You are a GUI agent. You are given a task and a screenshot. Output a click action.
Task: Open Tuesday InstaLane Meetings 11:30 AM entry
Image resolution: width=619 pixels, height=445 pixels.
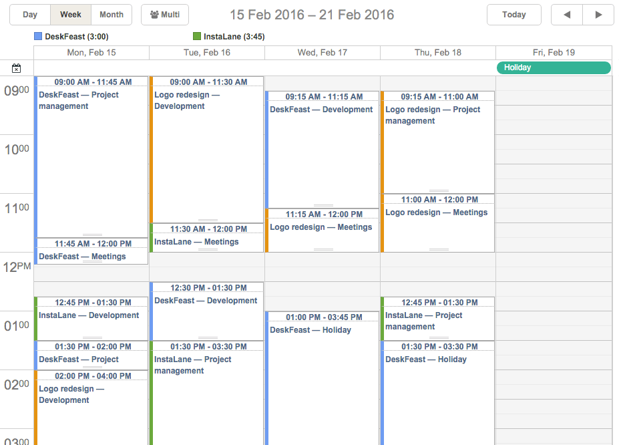point(207,238)
